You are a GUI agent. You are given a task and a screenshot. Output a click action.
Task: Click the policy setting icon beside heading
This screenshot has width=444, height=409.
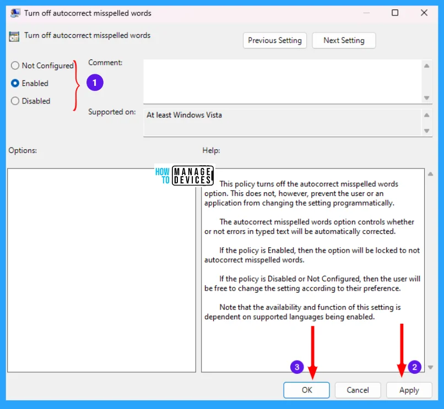tap(14, 36)
